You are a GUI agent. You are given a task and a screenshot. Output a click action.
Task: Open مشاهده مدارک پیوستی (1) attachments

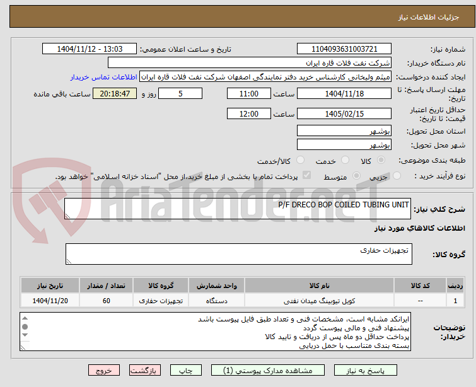pyautogui.click(x=267, y=371)
